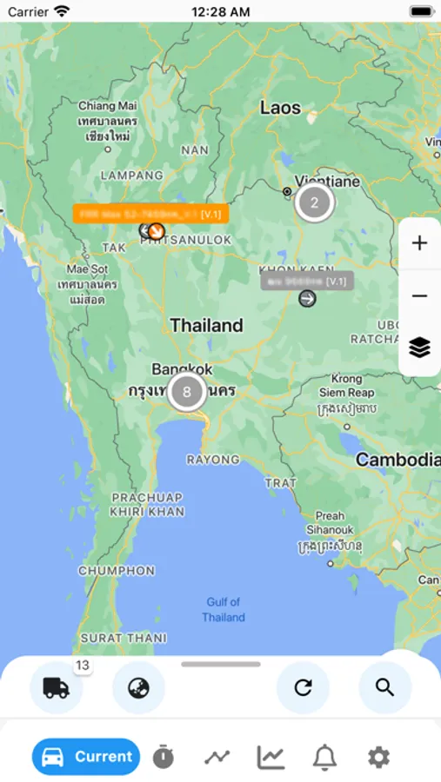The image size is (441, 782).
Task: Select the Current tab
Action: (86, 757)
